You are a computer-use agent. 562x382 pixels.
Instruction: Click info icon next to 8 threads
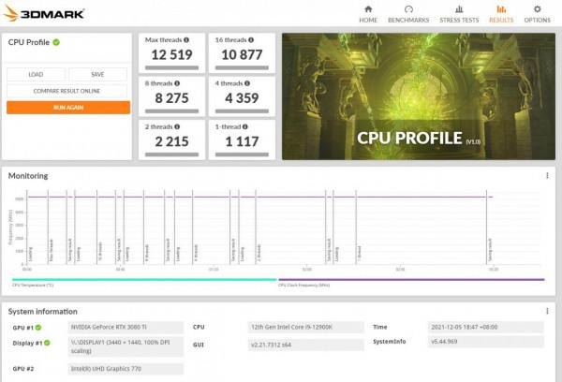coord(177,83)
